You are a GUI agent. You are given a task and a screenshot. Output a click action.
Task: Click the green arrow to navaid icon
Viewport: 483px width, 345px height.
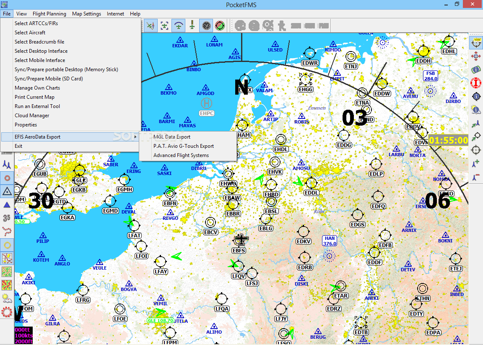pos(476,123)
